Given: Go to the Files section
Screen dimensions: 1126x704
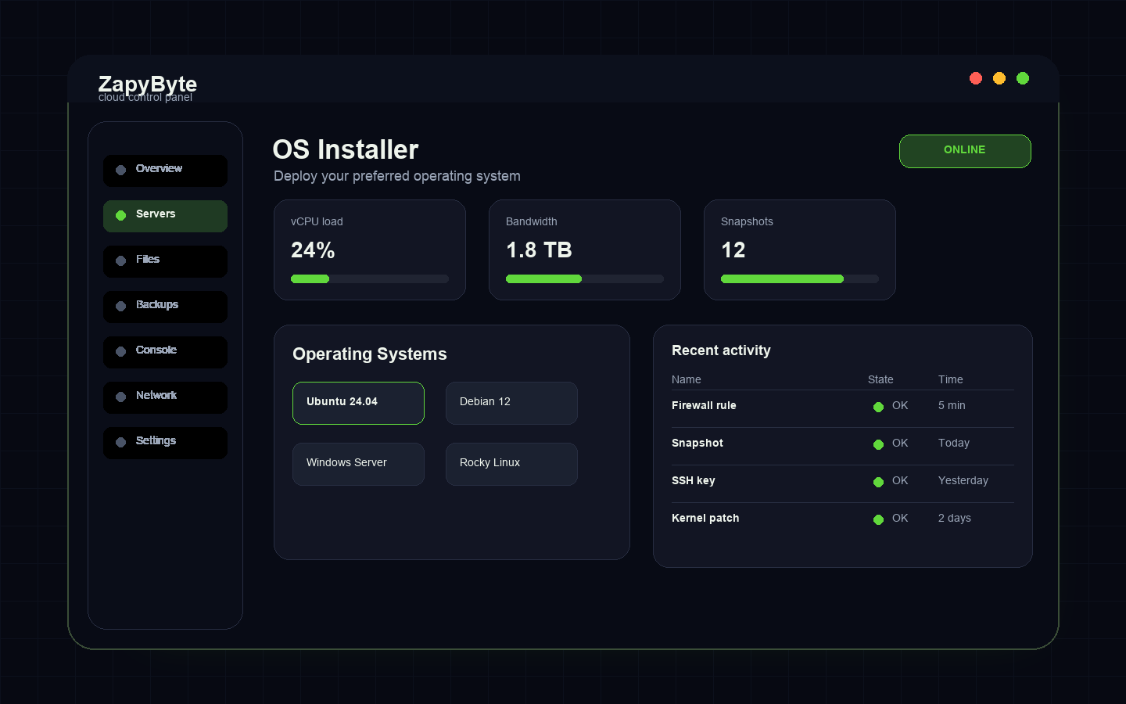Looking at the screenshot, I should click(x=165, y=261).
